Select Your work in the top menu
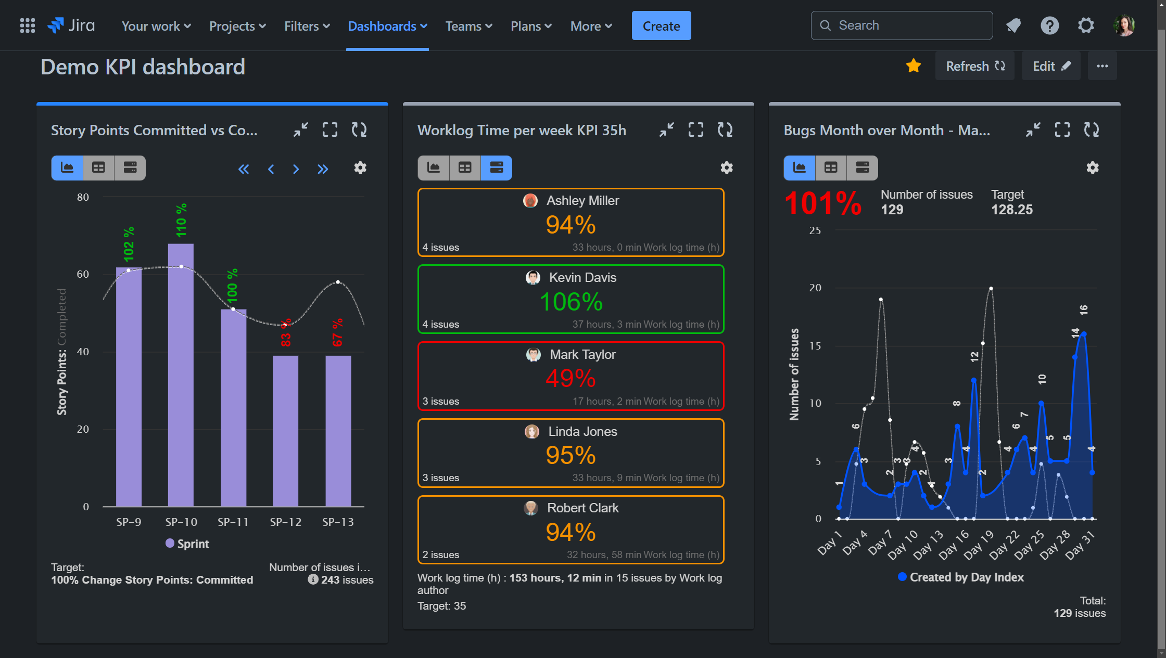This screenshot has height=658, width=1166. [x=155, y=25]
